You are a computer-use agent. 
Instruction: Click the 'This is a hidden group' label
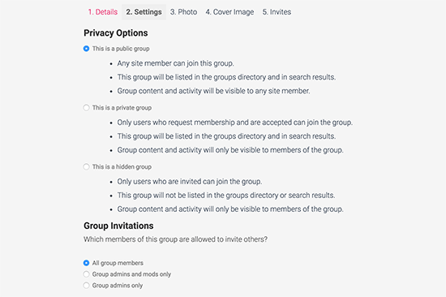coord(122,166)
